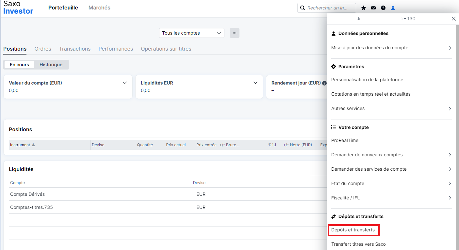Open the Dépôts et transferts link
The height and width of the screenshot is (250, 459).
(353, 230)
